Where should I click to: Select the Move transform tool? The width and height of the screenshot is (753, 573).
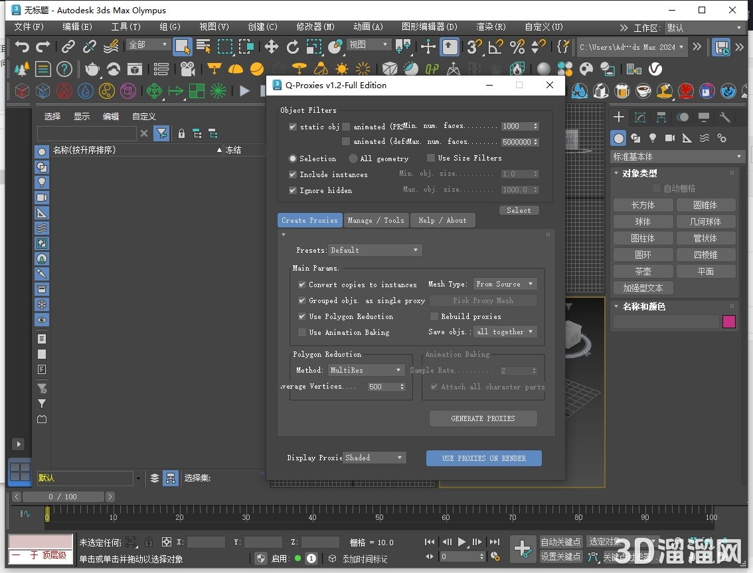click(x=271, y=46)
